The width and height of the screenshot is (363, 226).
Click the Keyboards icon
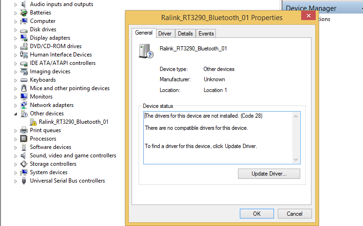(23, 80)
